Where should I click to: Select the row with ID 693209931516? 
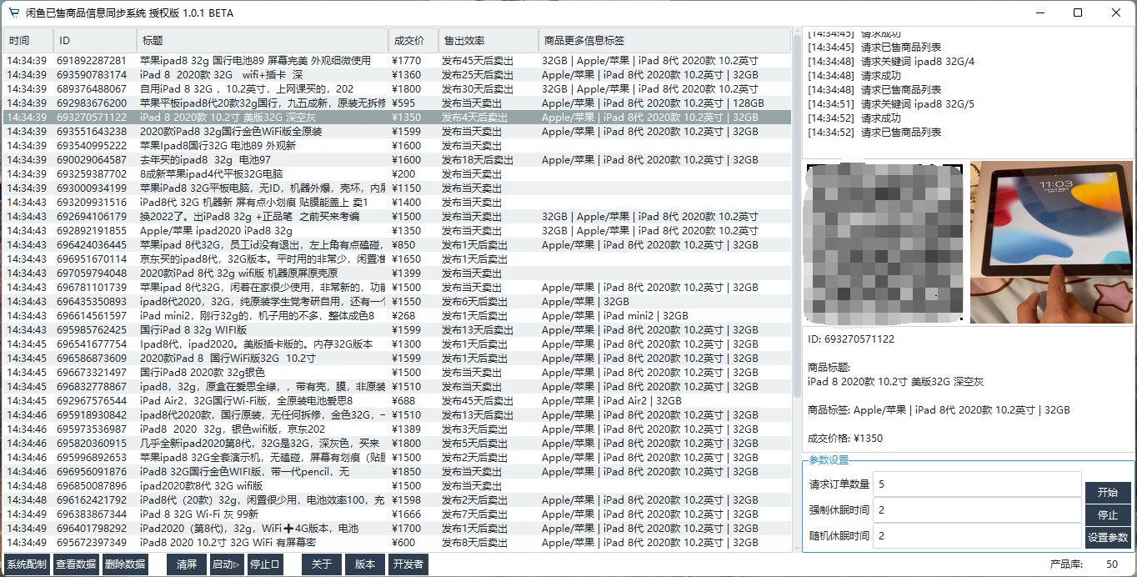click(397, 202)
